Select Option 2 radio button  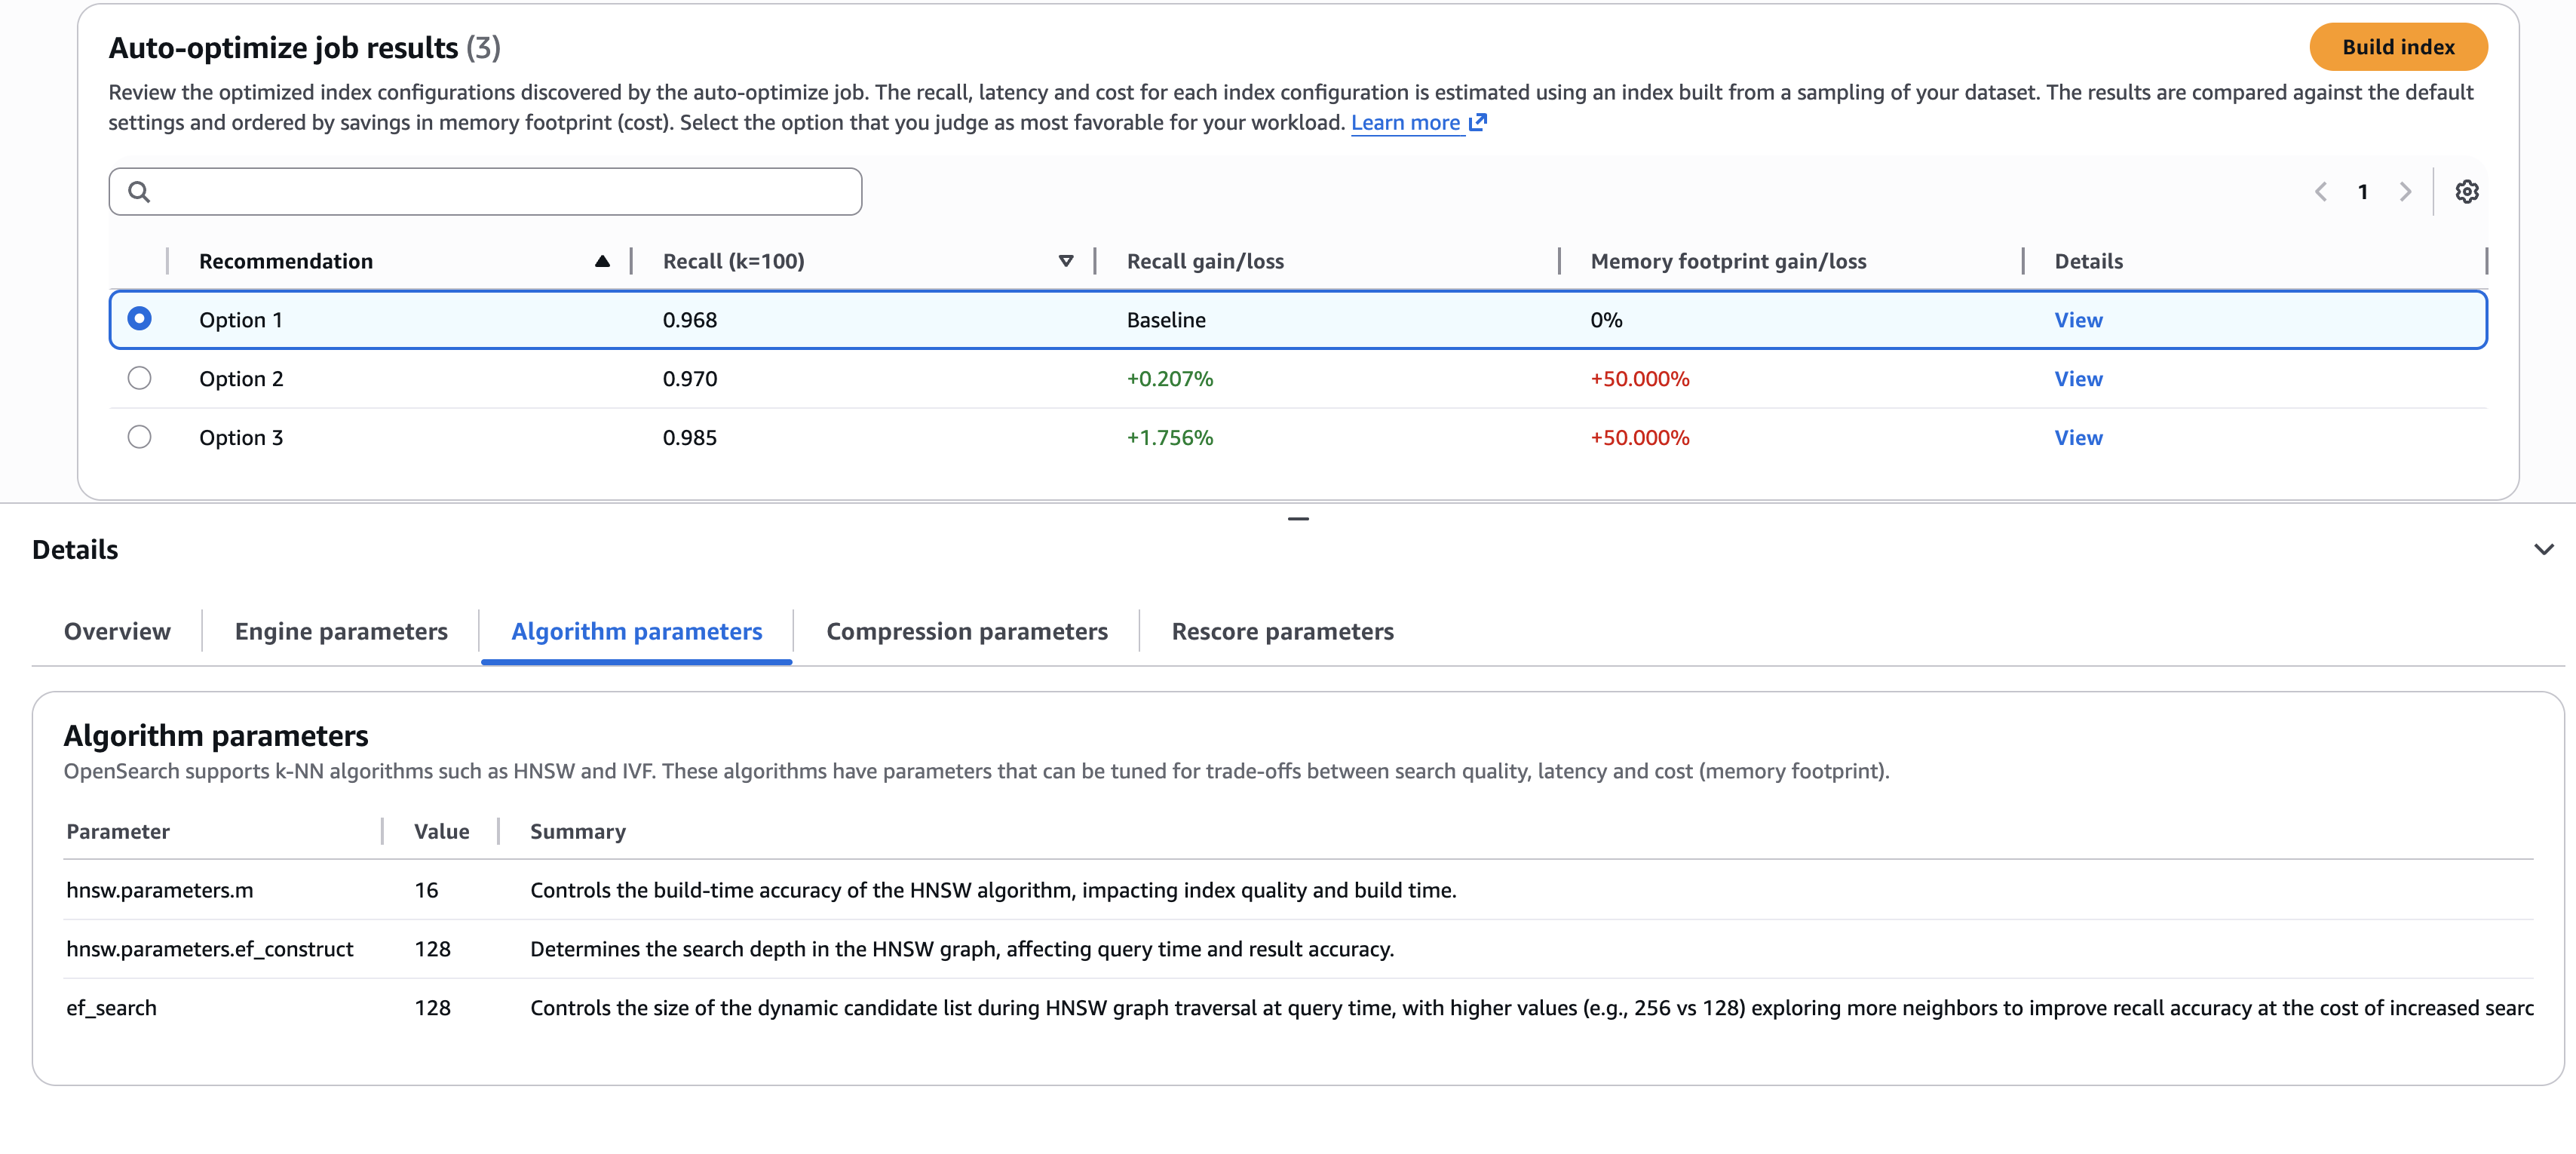(x=140, y=378)
